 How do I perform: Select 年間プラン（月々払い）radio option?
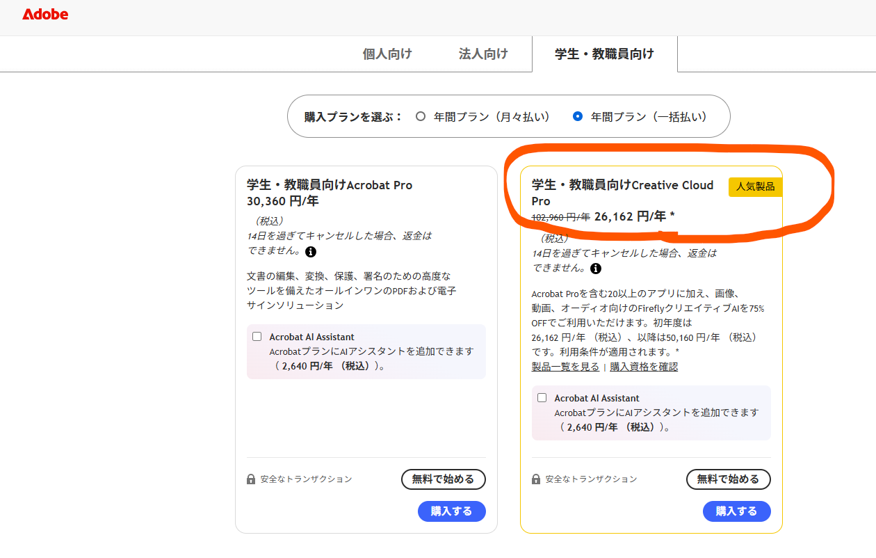click(x=421, y=116)
